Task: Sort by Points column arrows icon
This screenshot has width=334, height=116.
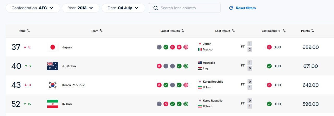Action: click(312, 31)
